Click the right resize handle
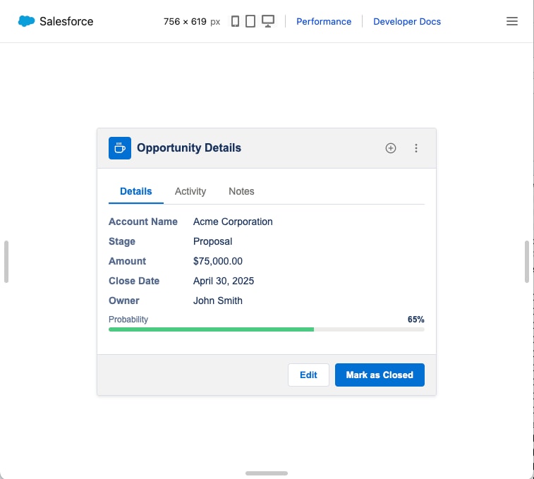The height and width of the screenshot is (479, 534). point(527,262)
